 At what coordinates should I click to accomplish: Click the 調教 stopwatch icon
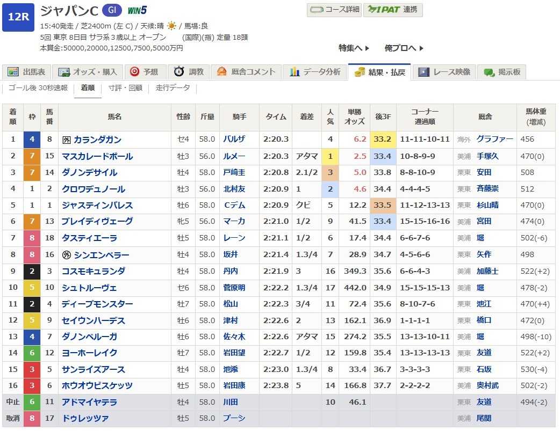point(179,72)
